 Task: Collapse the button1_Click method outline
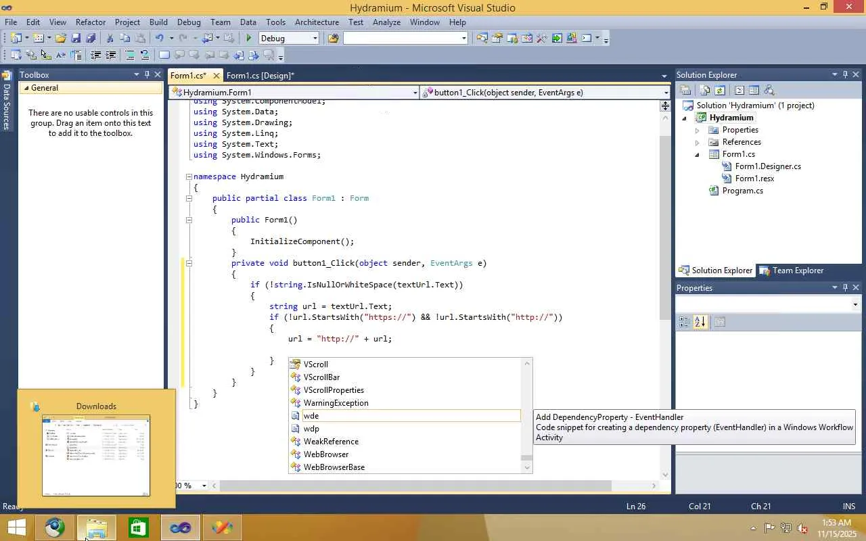[189, 263]
